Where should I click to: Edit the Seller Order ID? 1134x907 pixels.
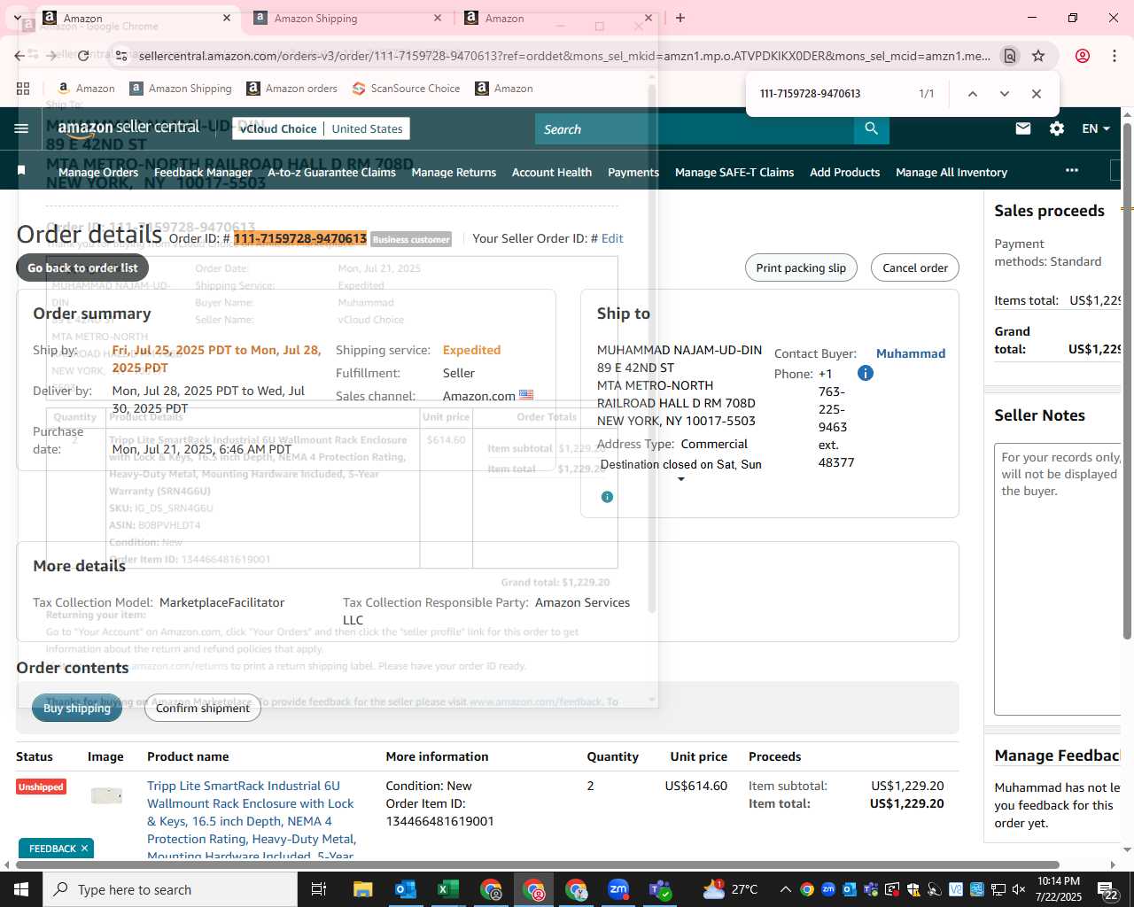pos(612,238)
